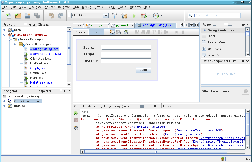Image resolution: width=252 pixels, height=162 pixels.
Task: Switch to the config.c editor tab
Action: click(x=97, y=25)
